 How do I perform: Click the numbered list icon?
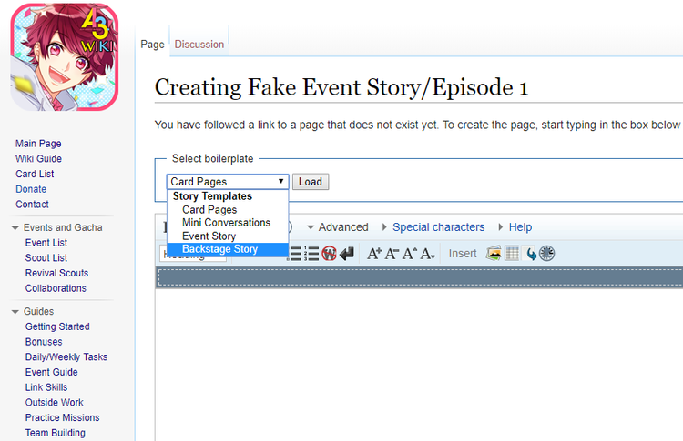pyautogui.click(x=311, y=254)
